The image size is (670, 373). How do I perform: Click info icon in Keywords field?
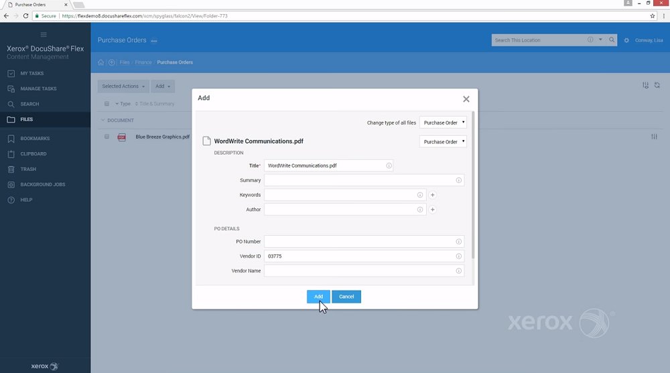[420, 195]
